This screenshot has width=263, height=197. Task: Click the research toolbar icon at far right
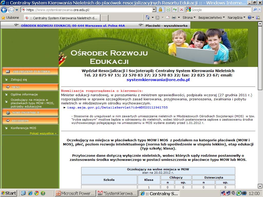(258, 17)
